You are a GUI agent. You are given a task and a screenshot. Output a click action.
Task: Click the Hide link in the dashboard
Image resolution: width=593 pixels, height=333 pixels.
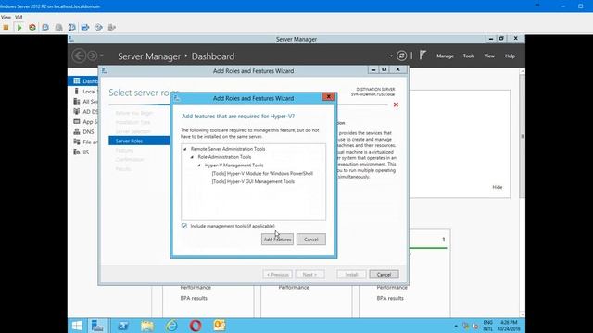click(498, 187)
